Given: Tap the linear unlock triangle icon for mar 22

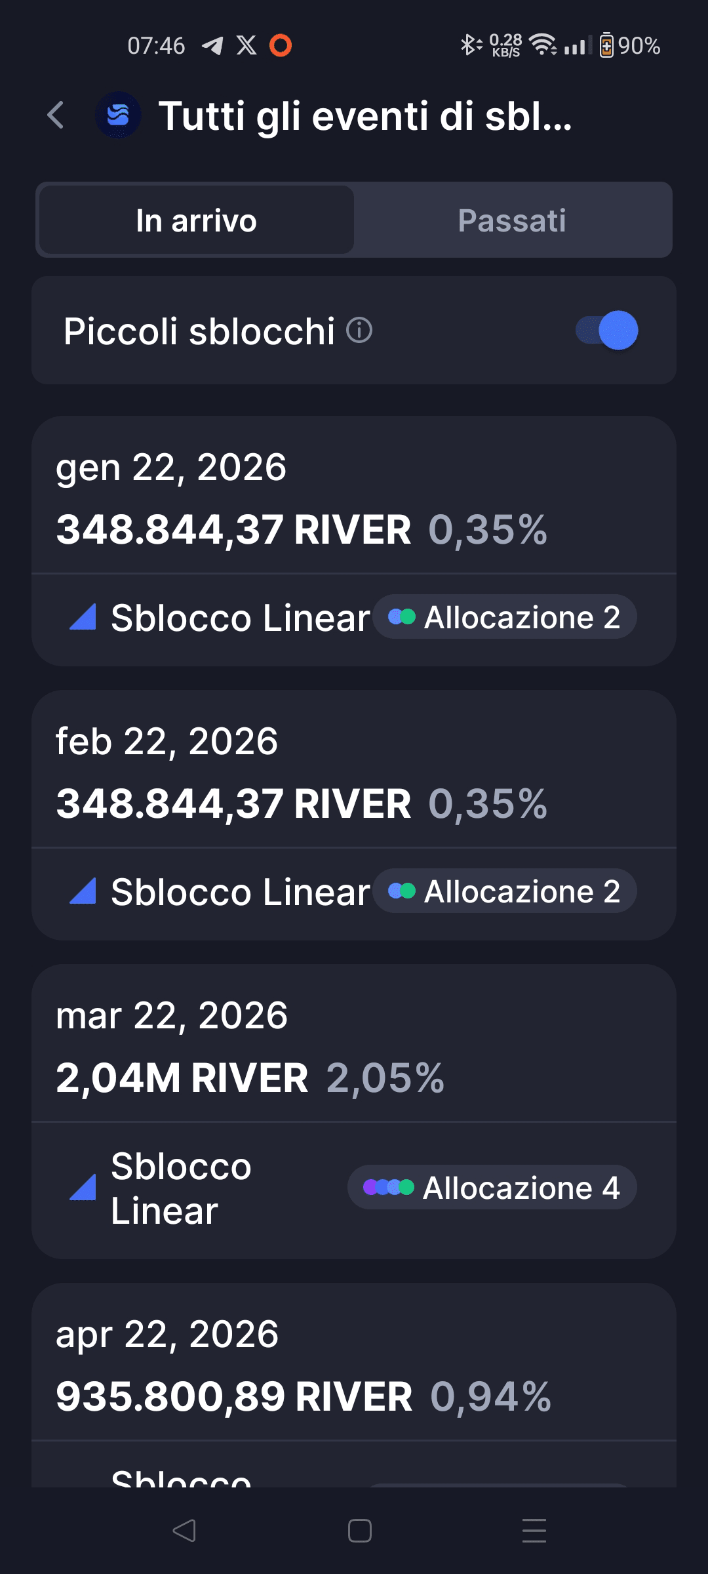Looking at the screenshot, I should point(83,1188).
